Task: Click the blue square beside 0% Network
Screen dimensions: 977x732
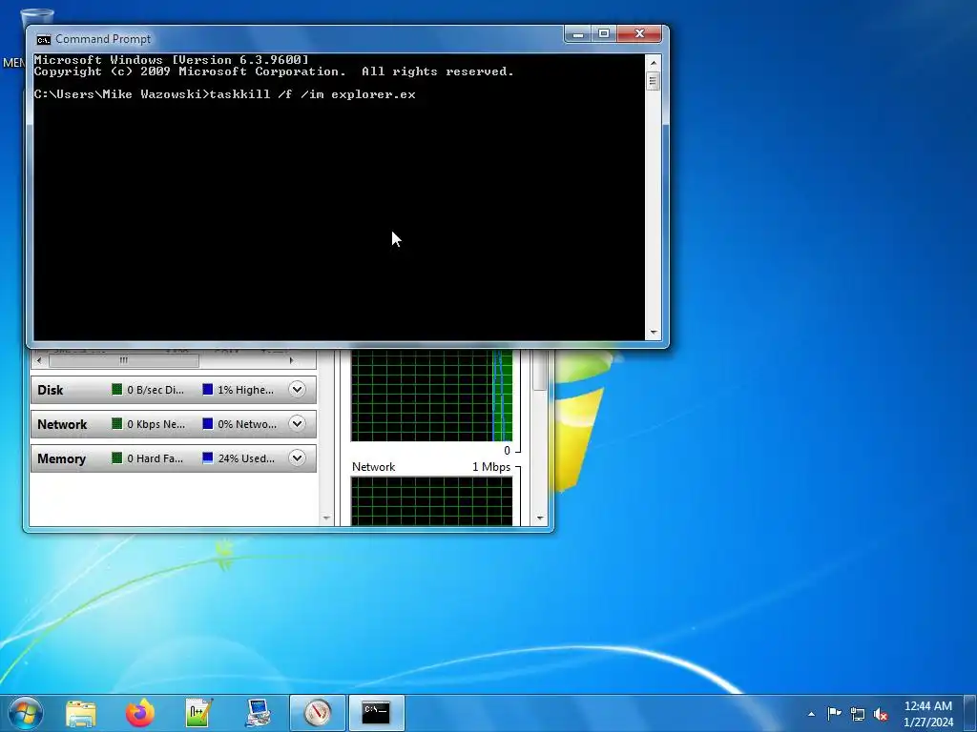Action: 207,424
